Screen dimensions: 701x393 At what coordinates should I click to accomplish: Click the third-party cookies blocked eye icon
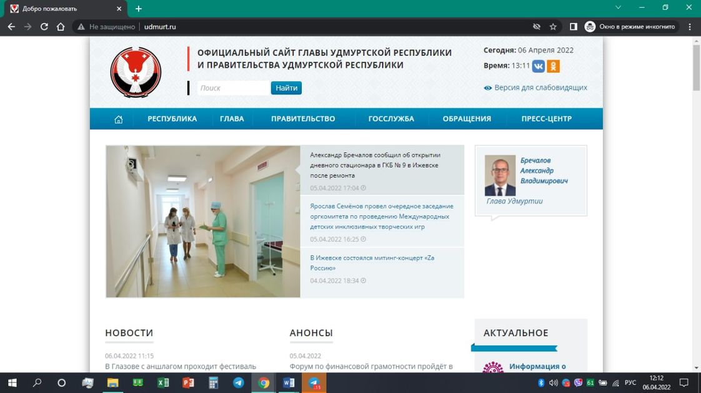[536, 27]
